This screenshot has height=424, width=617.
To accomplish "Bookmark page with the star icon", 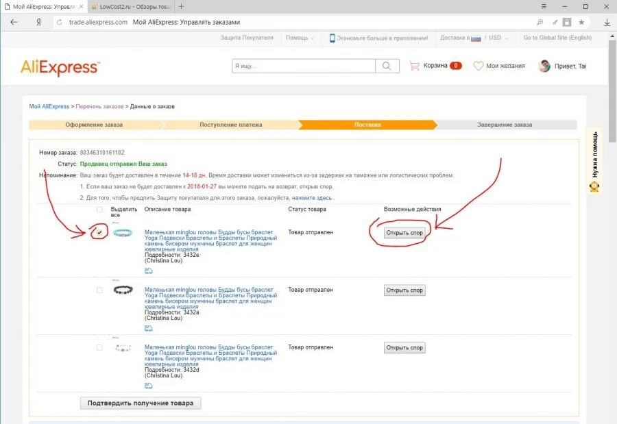I will (581, 23).
